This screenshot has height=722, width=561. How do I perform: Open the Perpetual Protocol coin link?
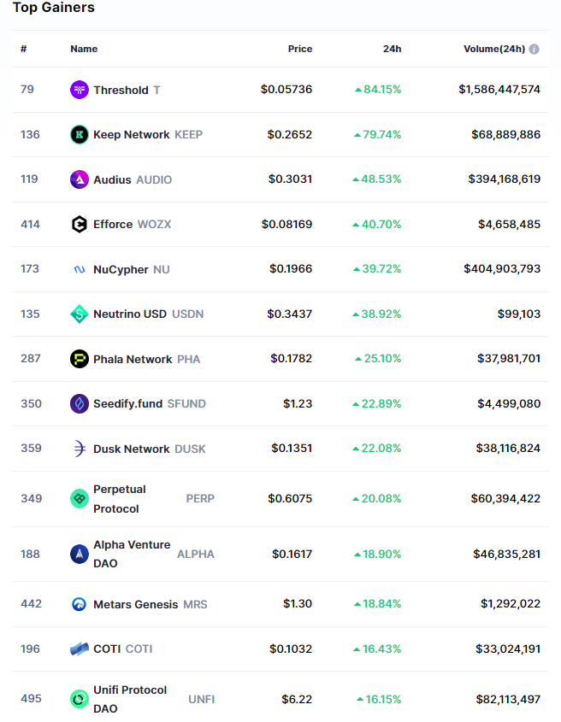[x=120, y=498]
